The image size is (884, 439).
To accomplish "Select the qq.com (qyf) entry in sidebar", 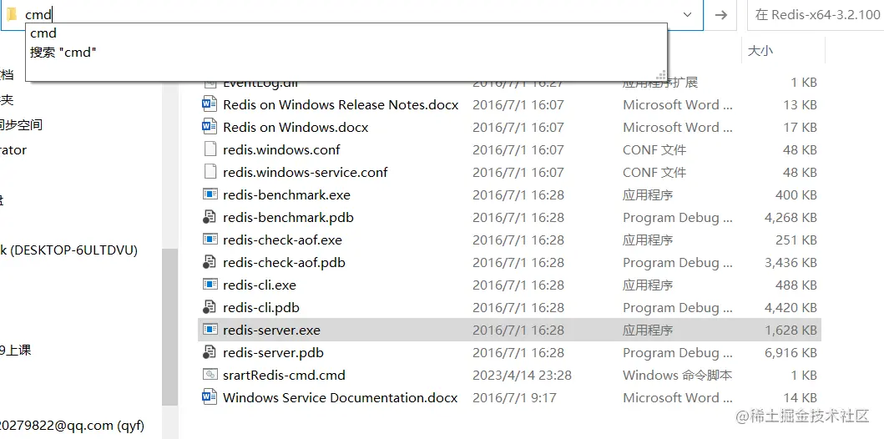I will point(72,426).
